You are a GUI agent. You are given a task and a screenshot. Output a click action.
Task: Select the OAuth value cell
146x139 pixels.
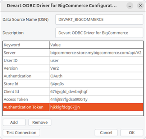(96, 76)
